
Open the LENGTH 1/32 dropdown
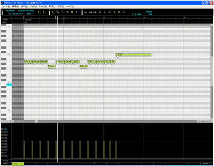[x=21, y=14]
